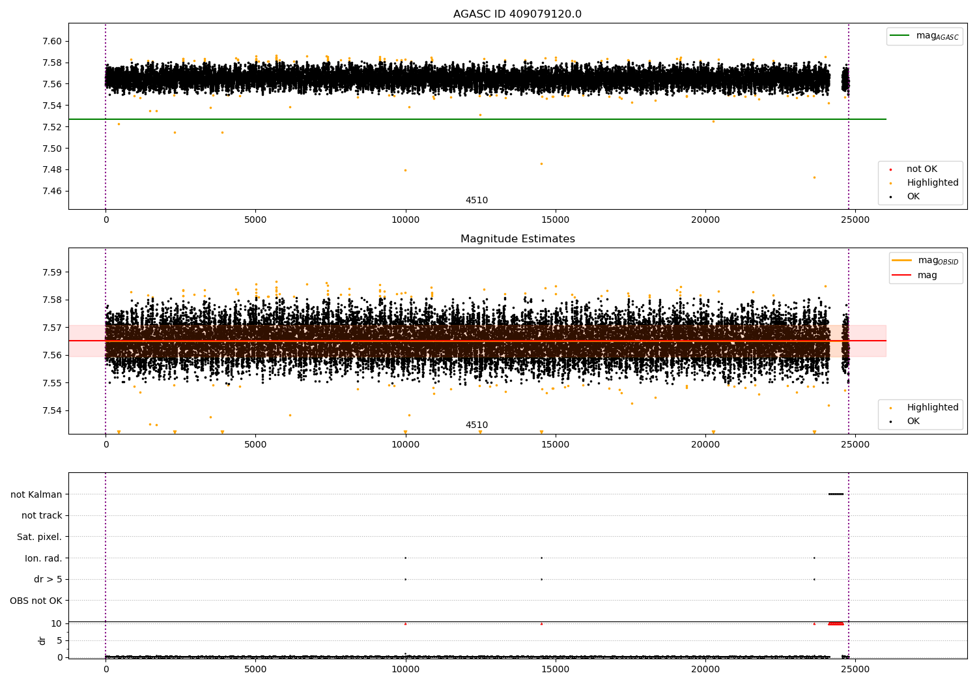Select the 'not OK' legend entry in the top plot
This screenshot has height=684, width=977.
(x=922, y=169)
